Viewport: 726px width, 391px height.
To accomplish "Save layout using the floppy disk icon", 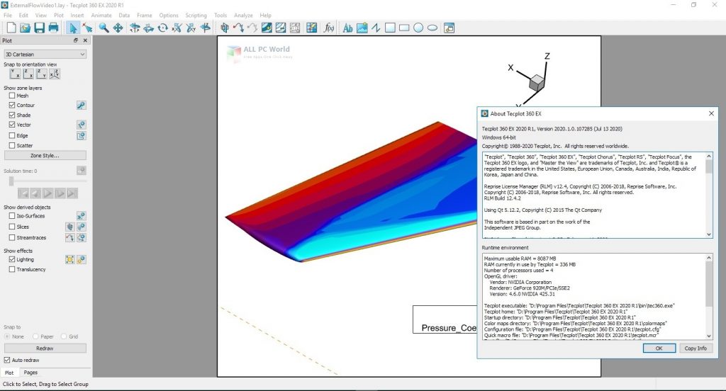I will tap(40, 28).
